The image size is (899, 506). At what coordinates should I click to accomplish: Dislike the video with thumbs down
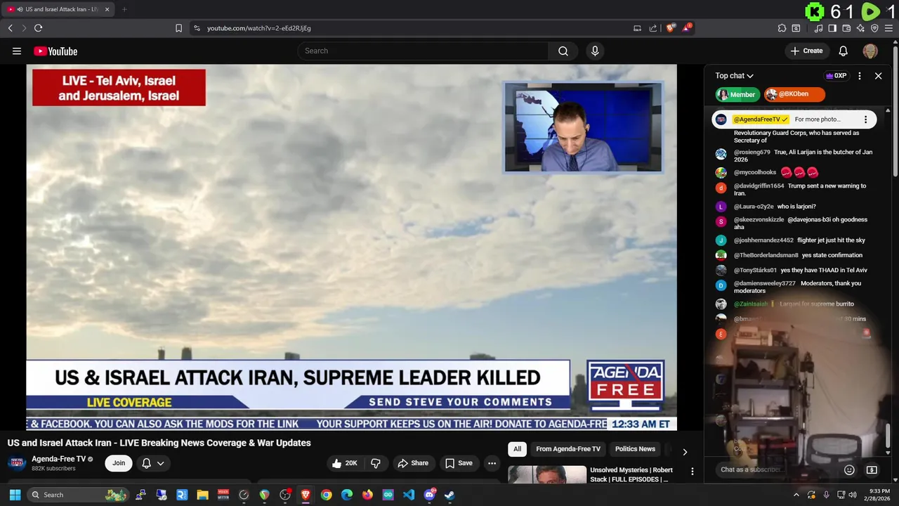376,463
